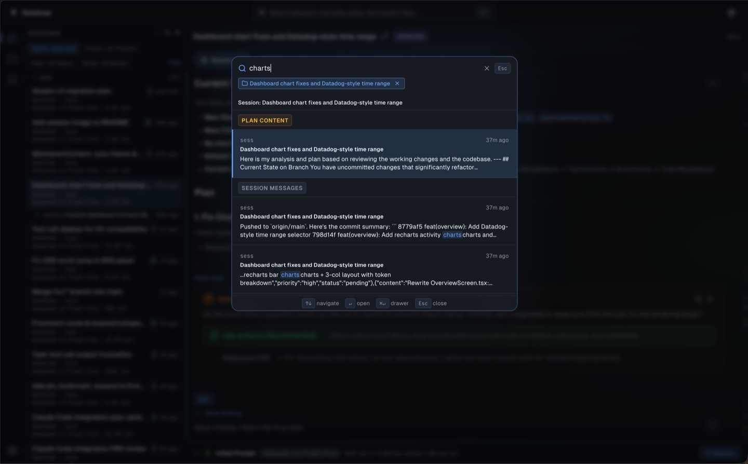The image size is (748, 464).
Task: Clear the "charts" query with the X icon
Action: click(x=487, y=69)
